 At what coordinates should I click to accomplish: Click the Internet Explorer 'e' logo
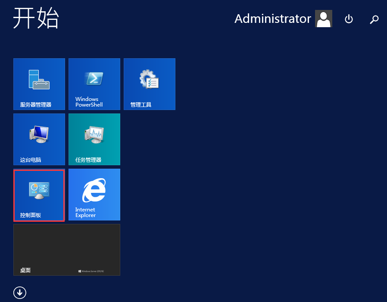click(x=94, y=189)
